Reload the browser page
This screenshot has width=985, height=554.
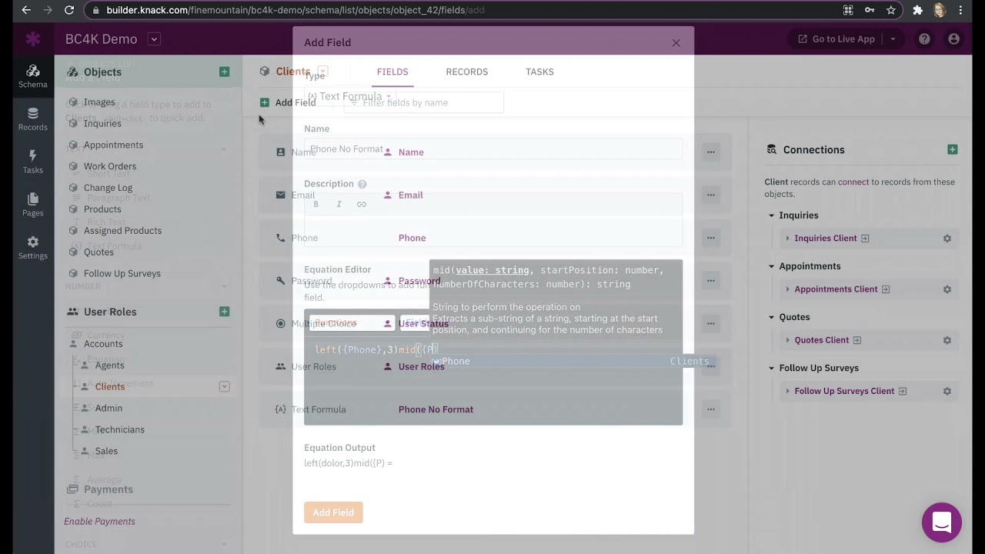(x=69, y=10)
